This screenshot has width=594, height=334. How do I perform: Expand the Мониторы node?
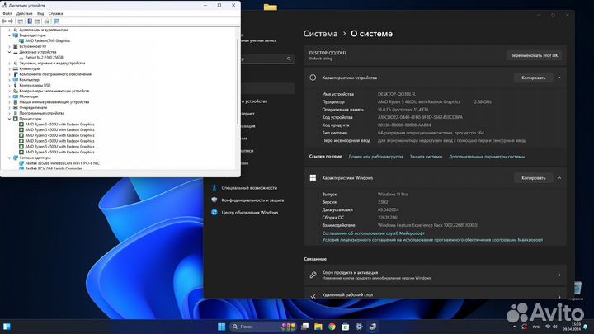tap(9, 96)
